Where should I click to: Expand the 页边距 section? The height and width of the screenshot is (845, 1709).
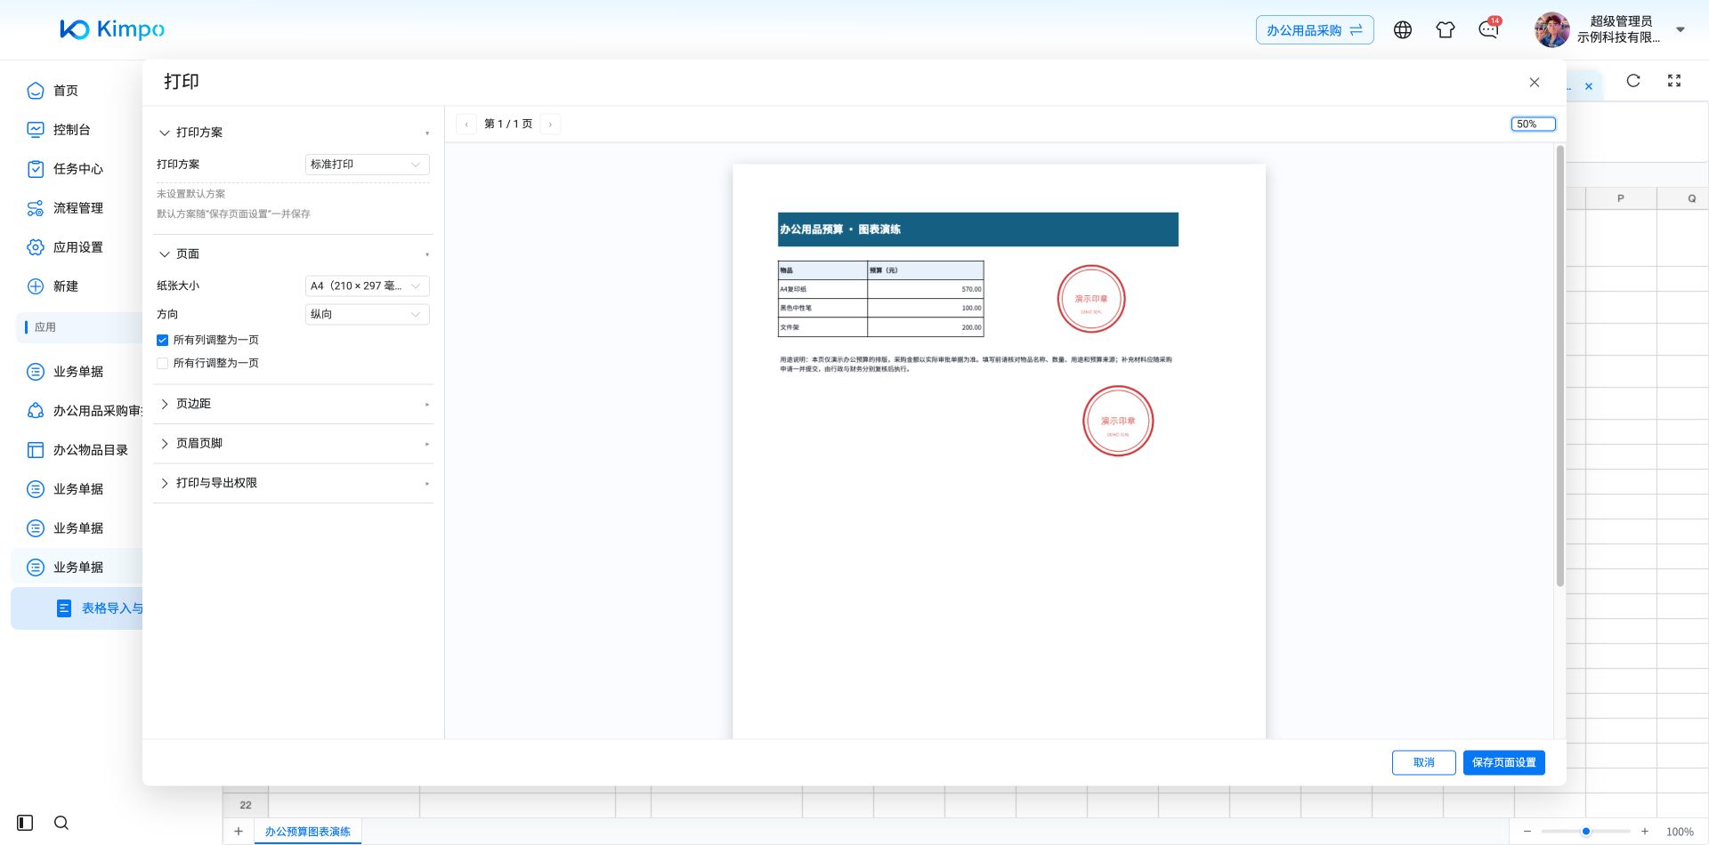293,404
